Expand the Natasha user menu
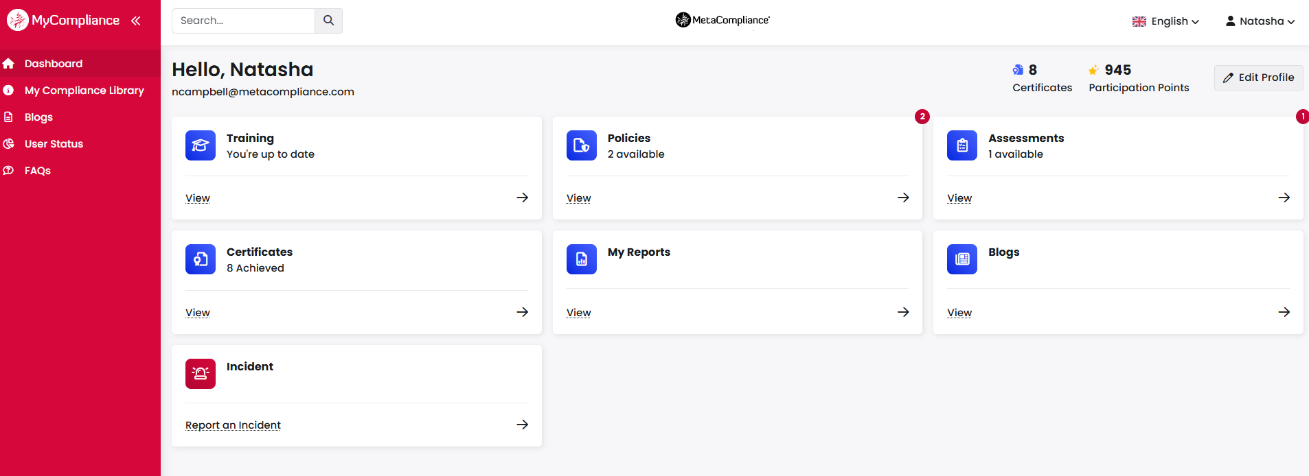Viewport: 1309px width, 476px height. 1260,21
